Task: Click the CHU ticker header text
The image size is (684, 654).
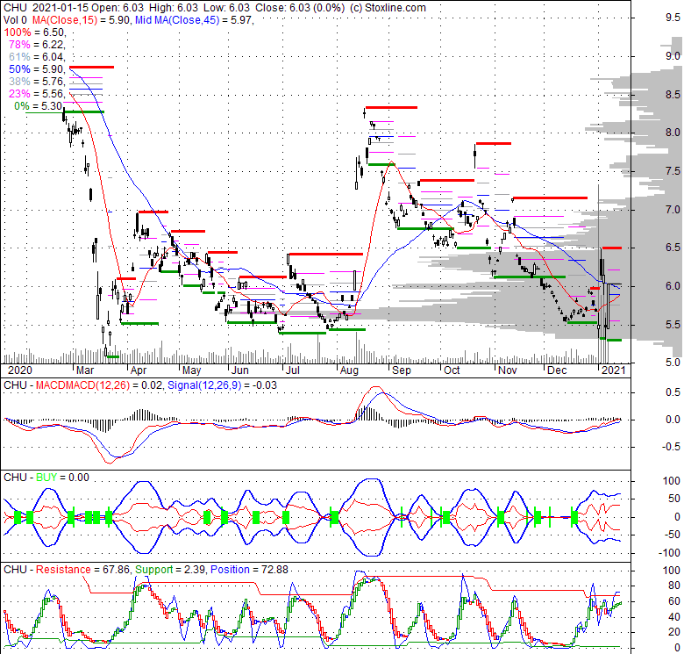Action: pos(15,7)
